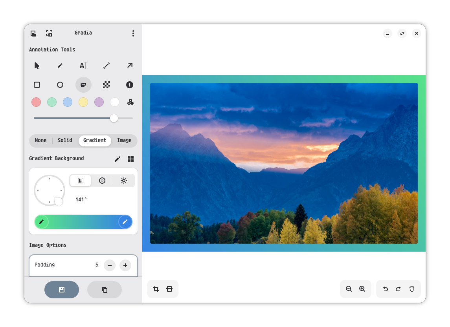
Task: Switch to the Image background tab
Action: click(124, 141)
